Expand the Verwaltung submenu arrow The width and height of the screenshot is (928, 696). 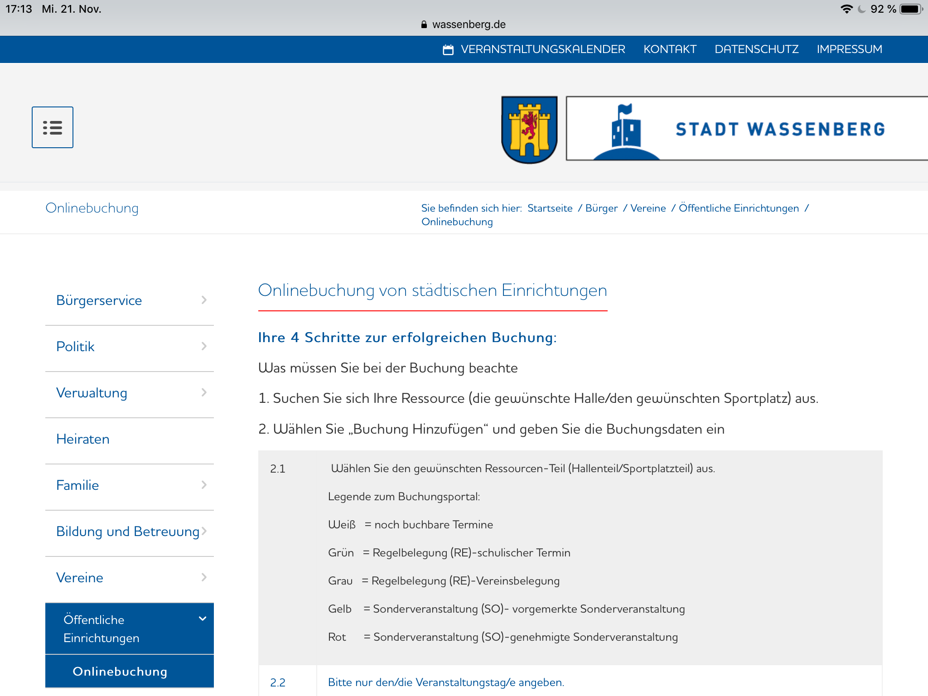[x=204, y=392]
